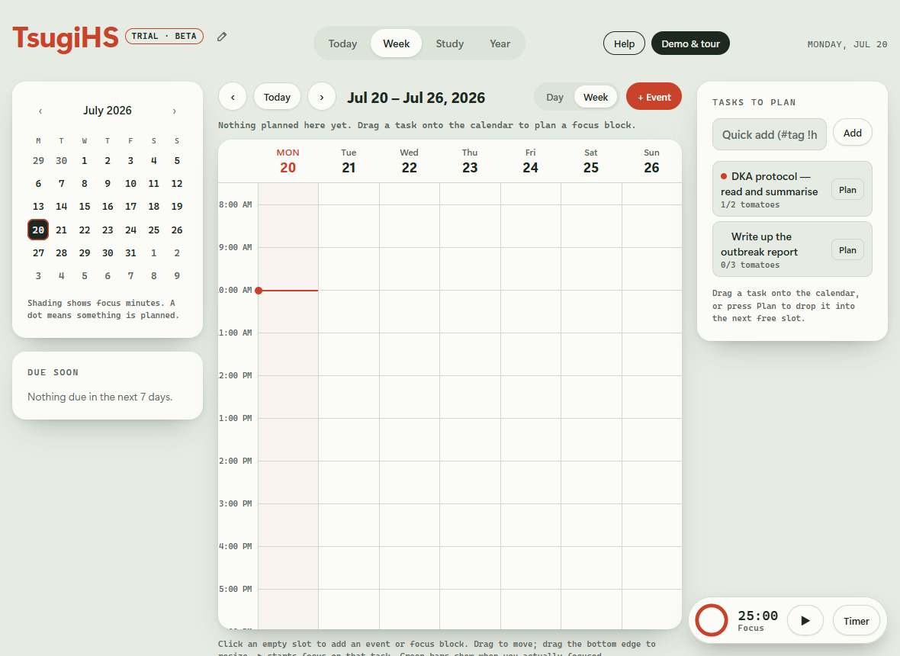Click the TASKS TO PLAN heading
Image resolution: width=900 pixels, height=656 pixels.
[x=754, y=102]
